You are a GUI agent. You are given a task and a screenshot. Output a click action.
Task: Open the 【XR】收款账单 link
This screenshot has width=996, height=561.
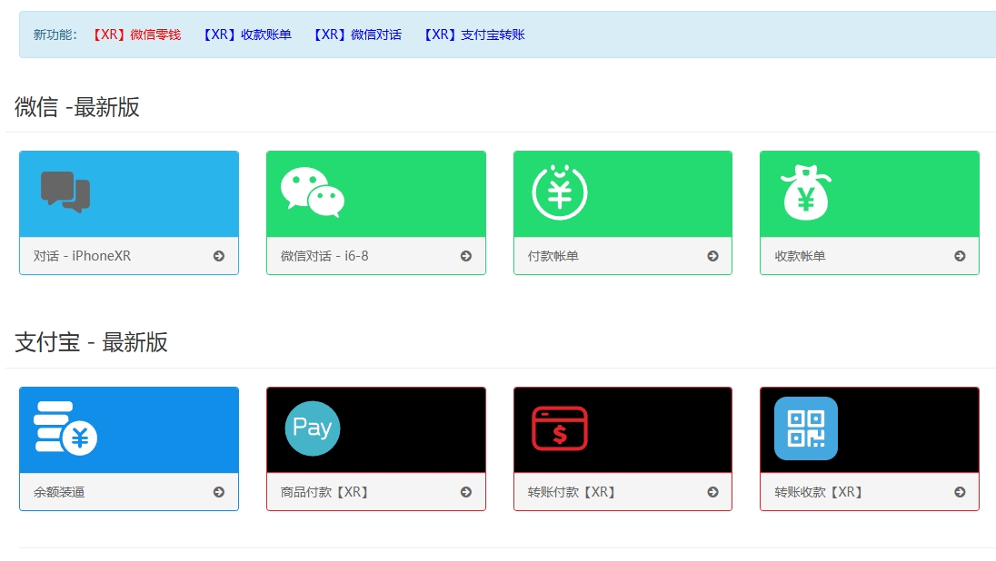point(247,34)
